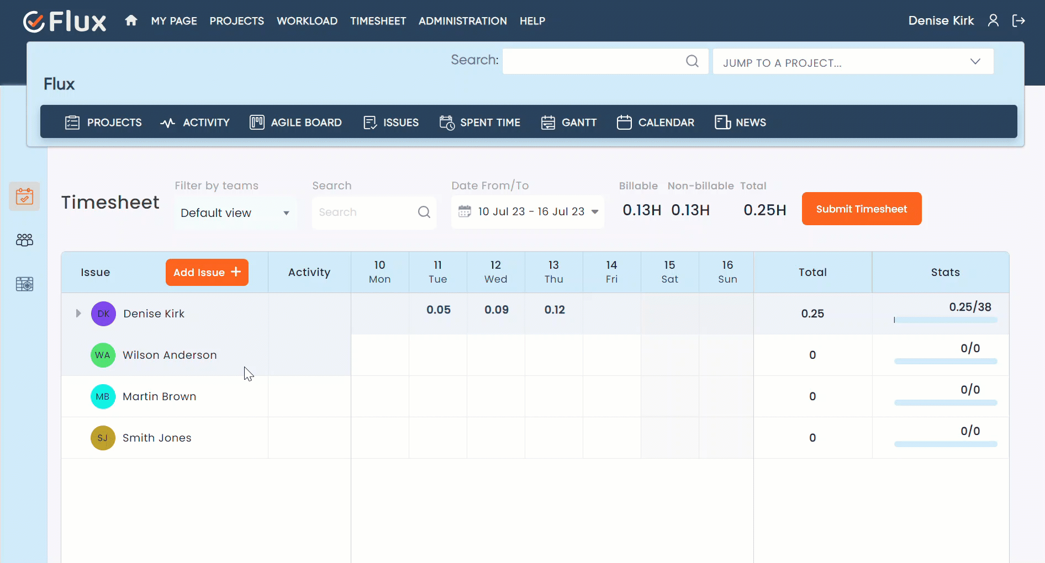Click the Add Issue button
The image size is (1045, 563).
pos(207,272)
